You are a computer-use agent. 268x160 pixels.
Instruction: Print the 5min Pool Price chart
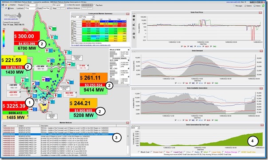(134, 33)
